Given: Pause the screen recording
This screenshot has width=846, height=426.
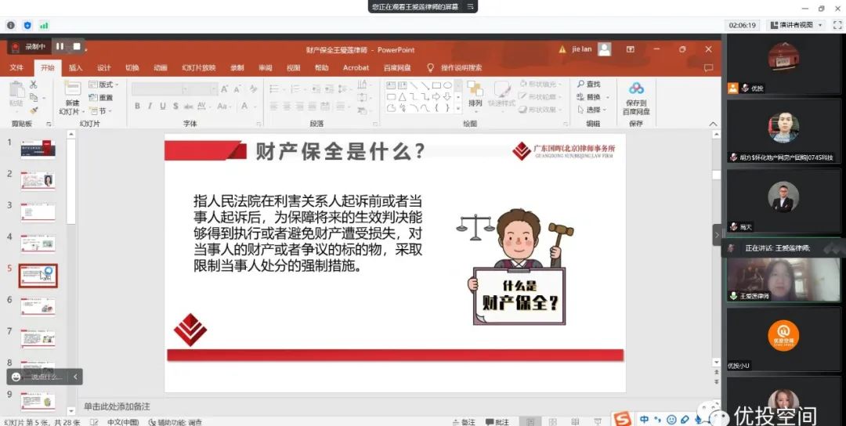Looking at the screenshot, I should tap(60, 47).
